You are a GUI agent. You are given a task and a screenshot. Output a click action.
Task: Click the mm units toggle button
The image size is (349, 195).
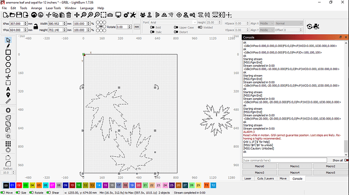[x=137, y=27]
